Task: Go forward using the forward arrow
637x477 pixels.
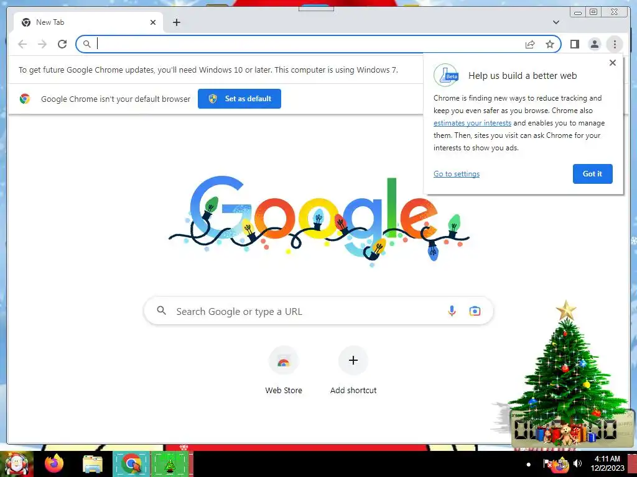Action: point(42,44)
